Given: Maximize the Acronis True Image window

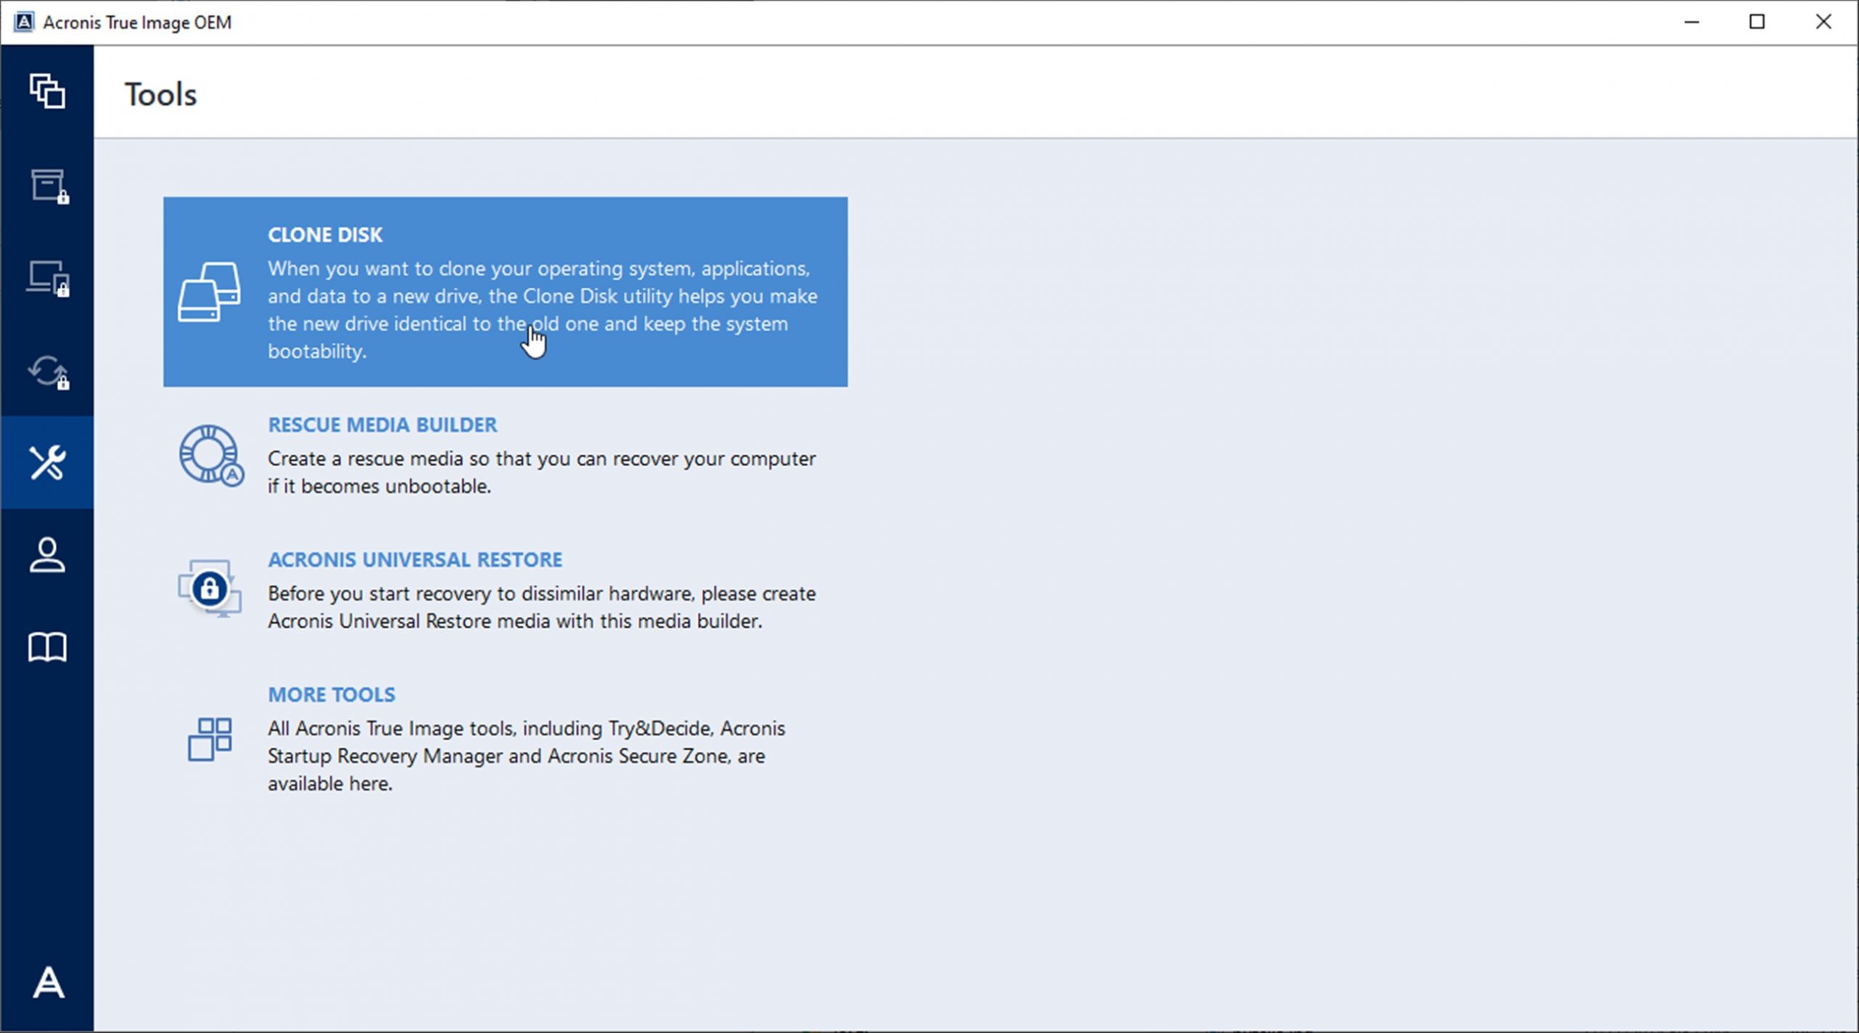Looking at the screenshot, I should click(x=1757, y=22).
